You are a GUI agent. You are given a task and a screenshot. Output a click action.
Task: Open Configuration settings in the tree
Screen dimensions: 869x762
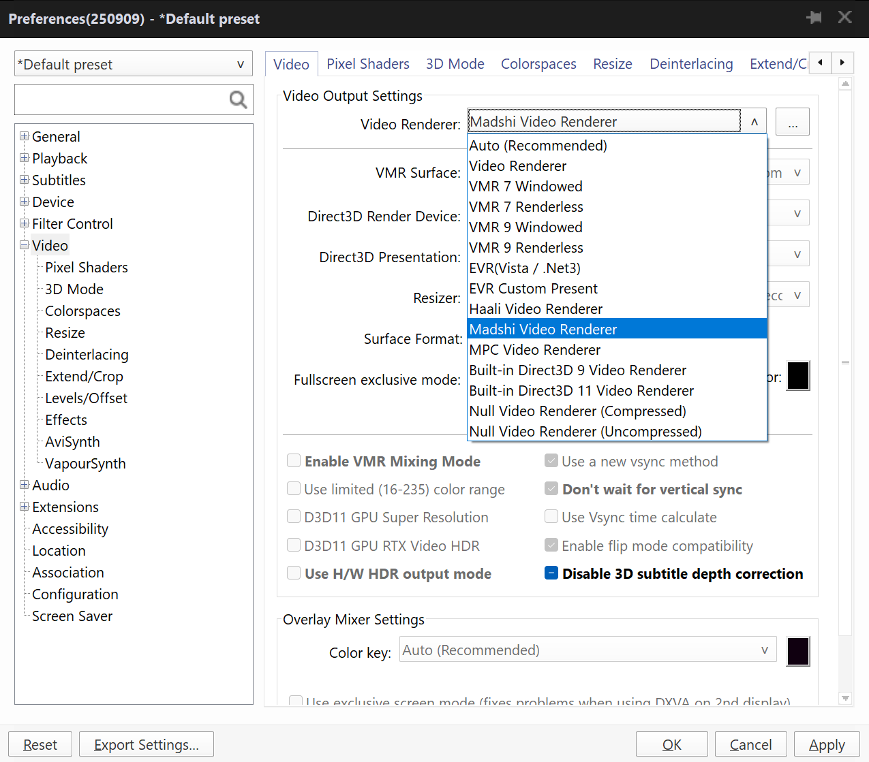point(75,594)
